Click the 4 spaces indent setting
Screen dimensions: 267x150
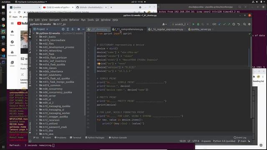(206, 141)
